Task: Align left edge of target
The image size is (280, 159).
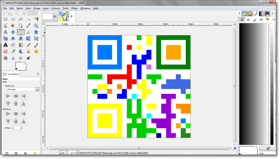Action: tap(8, 96)
